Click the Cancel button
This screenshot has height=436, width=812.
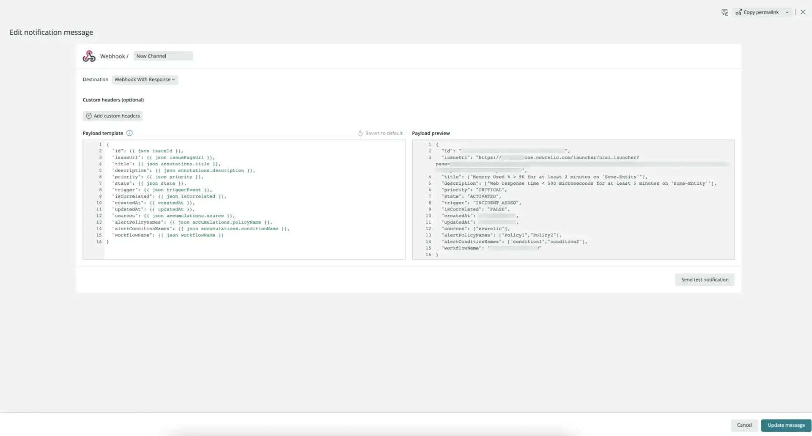(744, 425)
